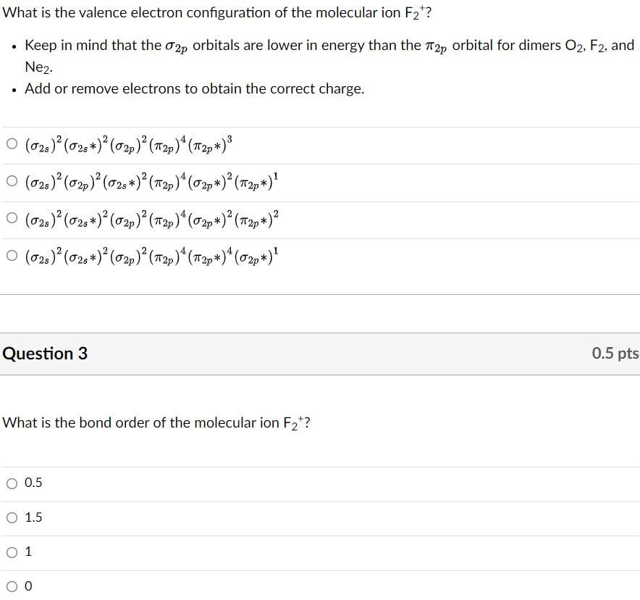
Task: Click the 0.5 pts point value label
Action: click(x=615, y=354)
